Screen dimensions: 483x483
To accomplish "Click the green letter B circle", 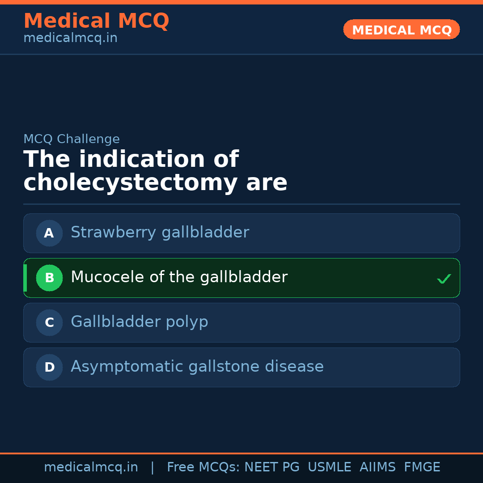I will point(49,278).
